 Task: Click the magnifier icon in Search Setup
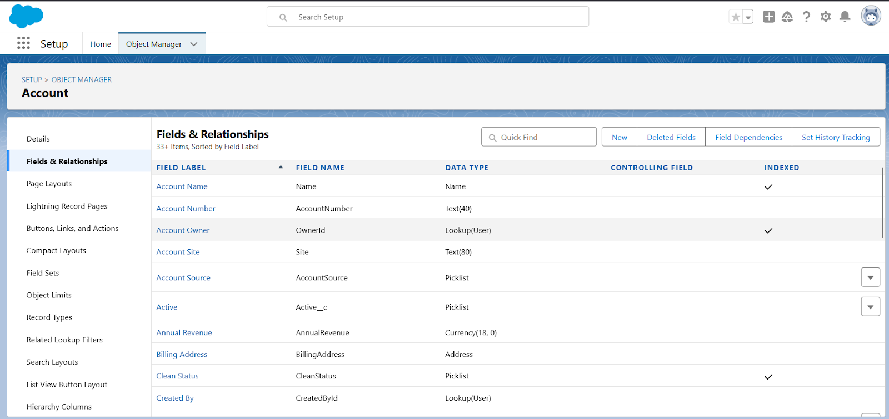pyautogui.click(x=283, y=18)
